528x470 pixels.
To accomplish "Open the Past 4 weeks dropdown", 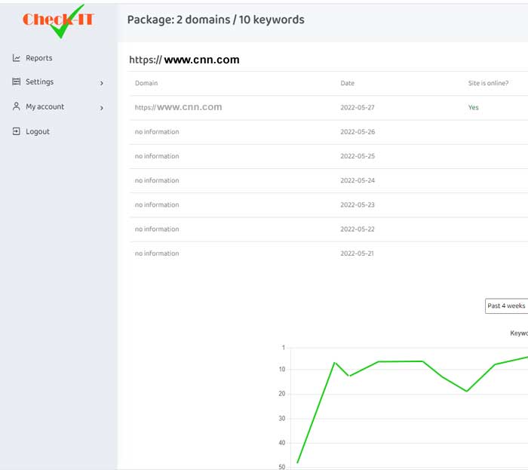I will pyautogui.click(x=506, y=306).
